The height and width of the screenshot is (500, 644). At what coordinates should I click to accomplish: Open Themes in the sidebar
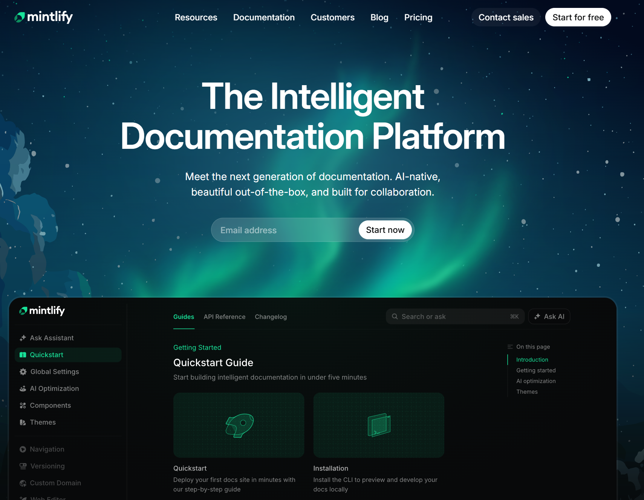click(x=68, y=422)
